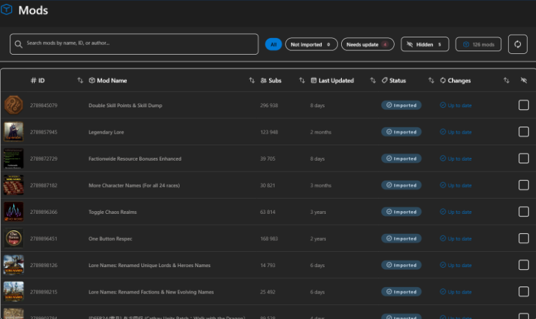The height and width of the screenshot is (319, 536).
Task: Click Up to date for More Character Names
Action: tap(456, 185)
